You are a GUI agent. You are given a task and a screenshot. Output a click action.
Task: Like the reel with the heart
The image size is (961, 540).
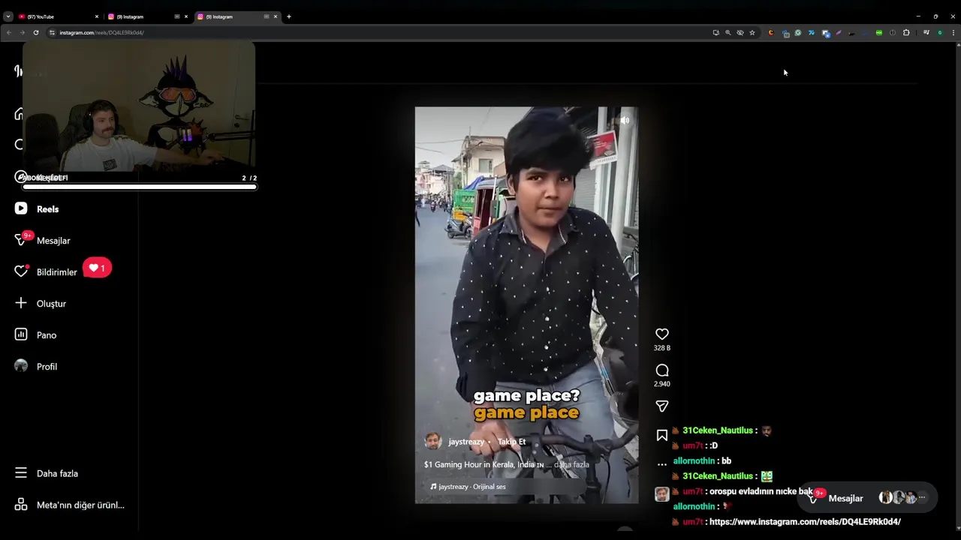click(661, 334)
